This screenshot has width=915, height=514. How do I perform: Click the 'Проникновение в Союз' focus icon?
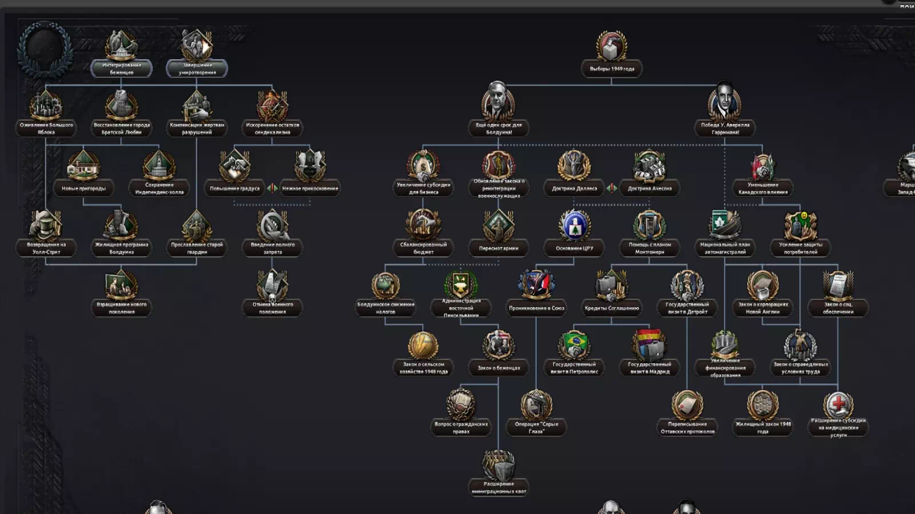click(x=536, y=285)
